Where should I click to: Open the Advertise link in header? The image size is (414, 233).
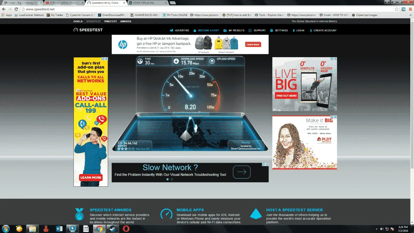point(179,30)
